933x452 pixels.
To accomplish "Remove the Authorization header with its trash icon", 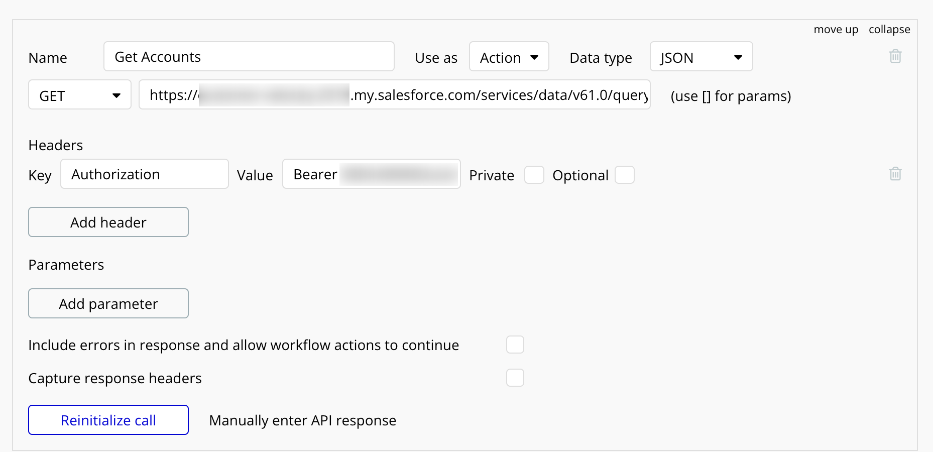I will tap(895, 173).
